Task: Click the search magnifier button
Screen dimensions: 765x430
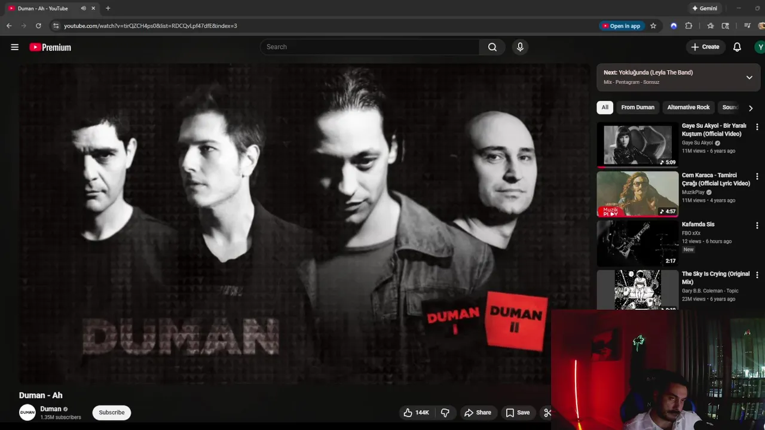Action: click(492, 47)
